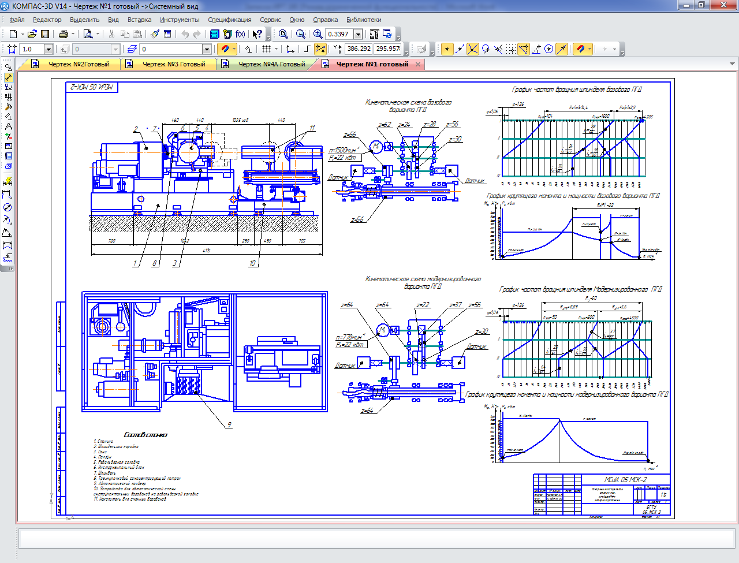Image resolution: width=739 pixels, height=563 pixels.
Task: Save the drawing with the floppy icon
Action: coord(45,34)
